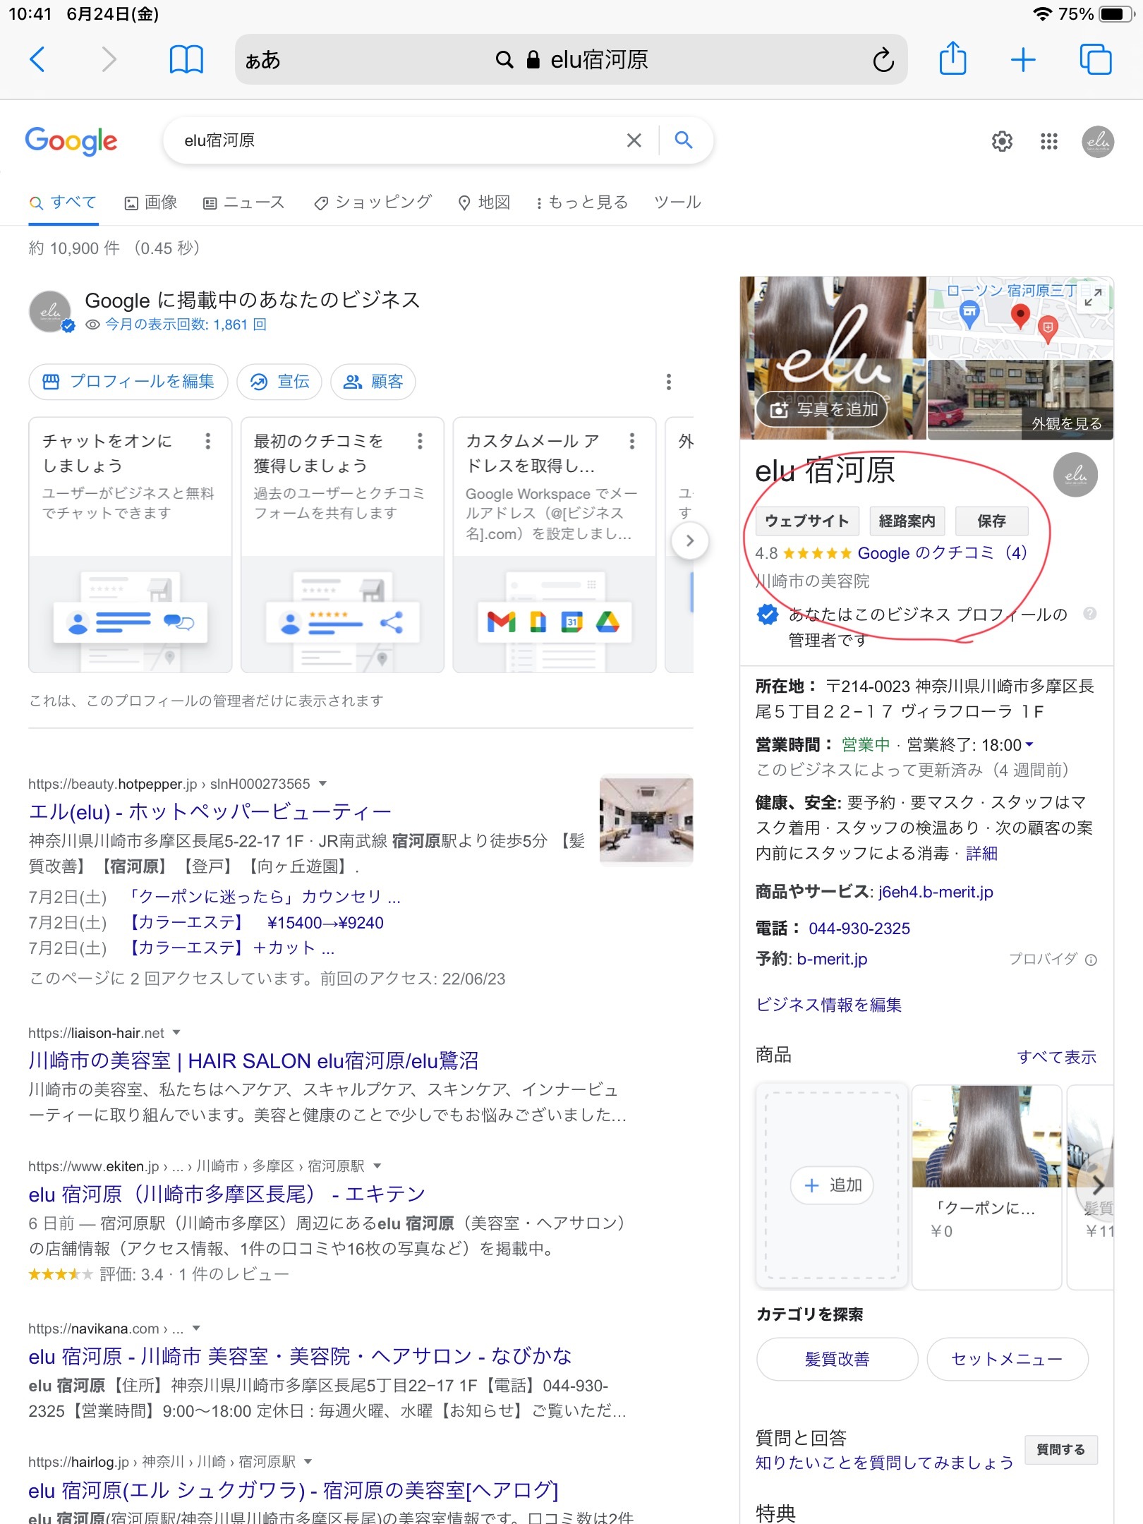1143x1524 pixels.
Task: Open business profile three-dot menu
Action: 669,382
